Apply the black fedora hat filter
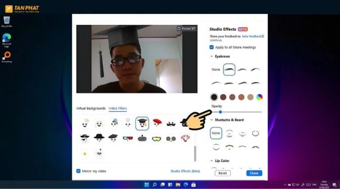This screenshot has height=189, width=340. (x=99, y=138)
